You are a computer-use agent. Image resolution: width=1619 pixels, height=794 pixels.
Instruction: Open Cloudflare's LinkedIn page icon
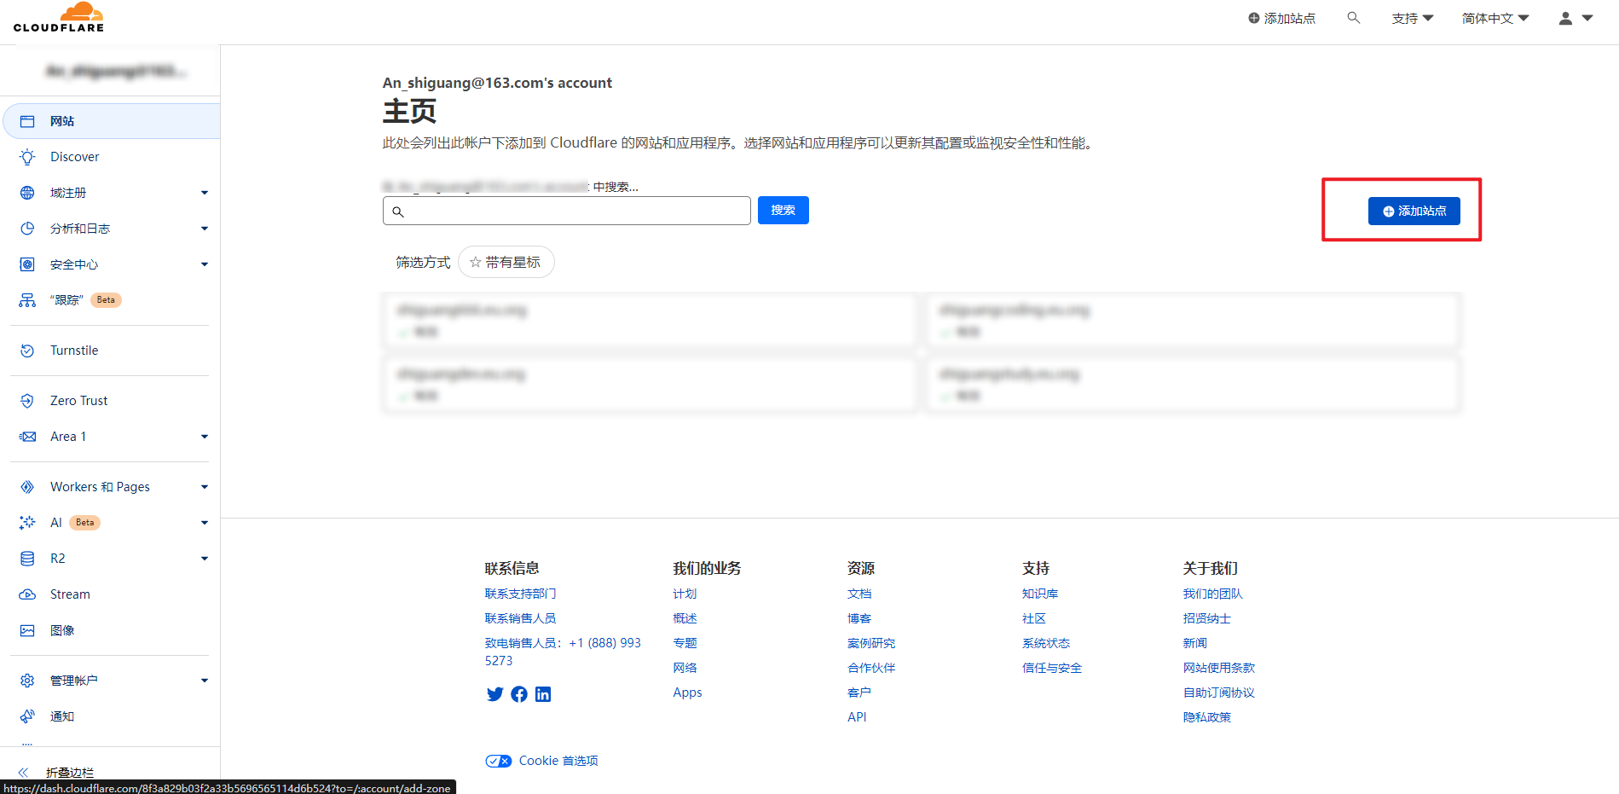pos(543,694)
